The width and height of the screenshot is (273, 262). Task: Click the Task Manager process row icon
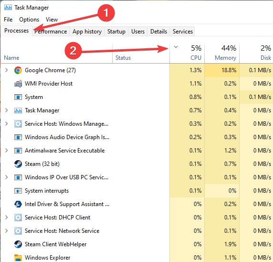point(18,110)
